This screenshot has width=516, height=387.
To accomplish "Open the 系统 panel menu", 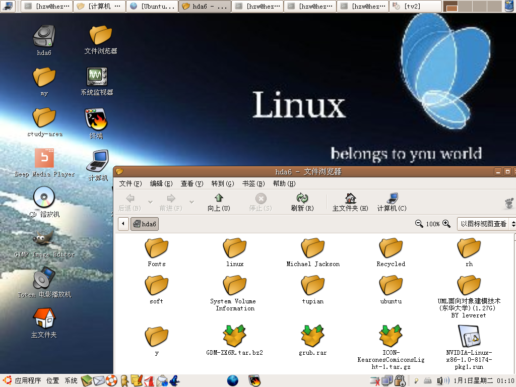I will 71,381.
